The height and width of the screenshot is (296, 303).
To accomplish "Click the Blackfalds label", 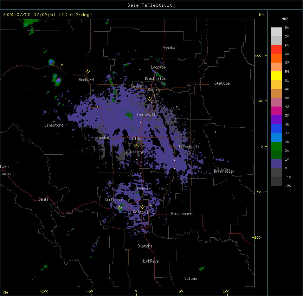I will [x=155, y=78].
